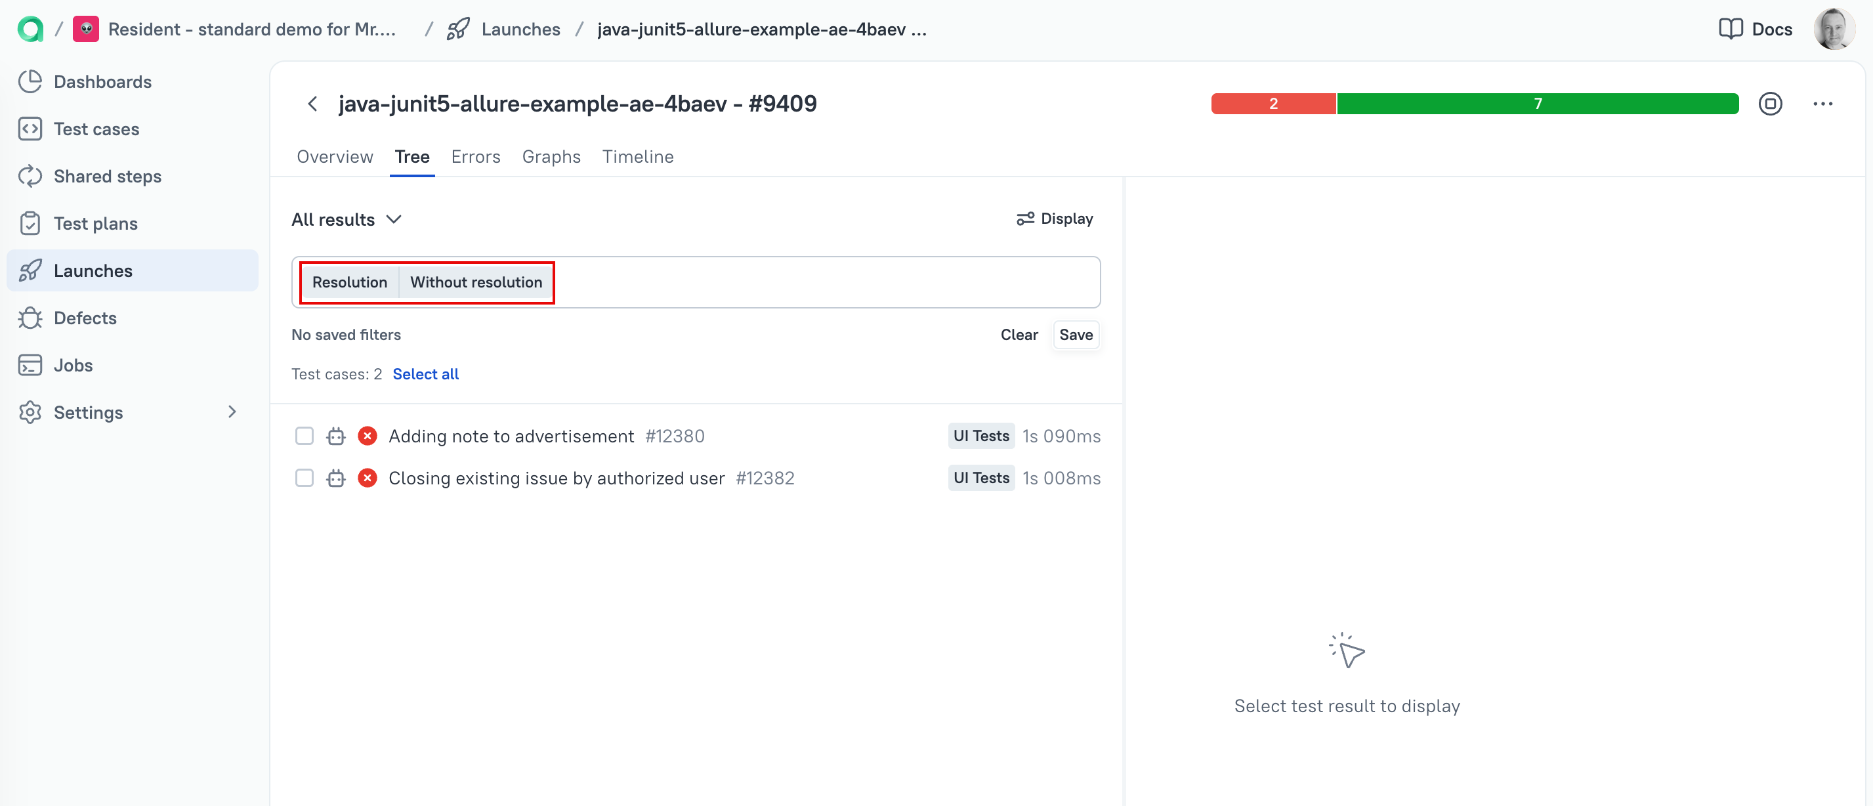
Task: Click the Select all link
Action: 425,374
